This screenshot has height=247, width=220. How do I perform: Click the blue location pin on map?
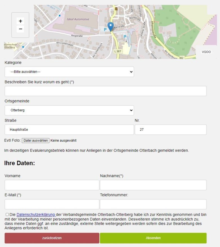(111, 27)
